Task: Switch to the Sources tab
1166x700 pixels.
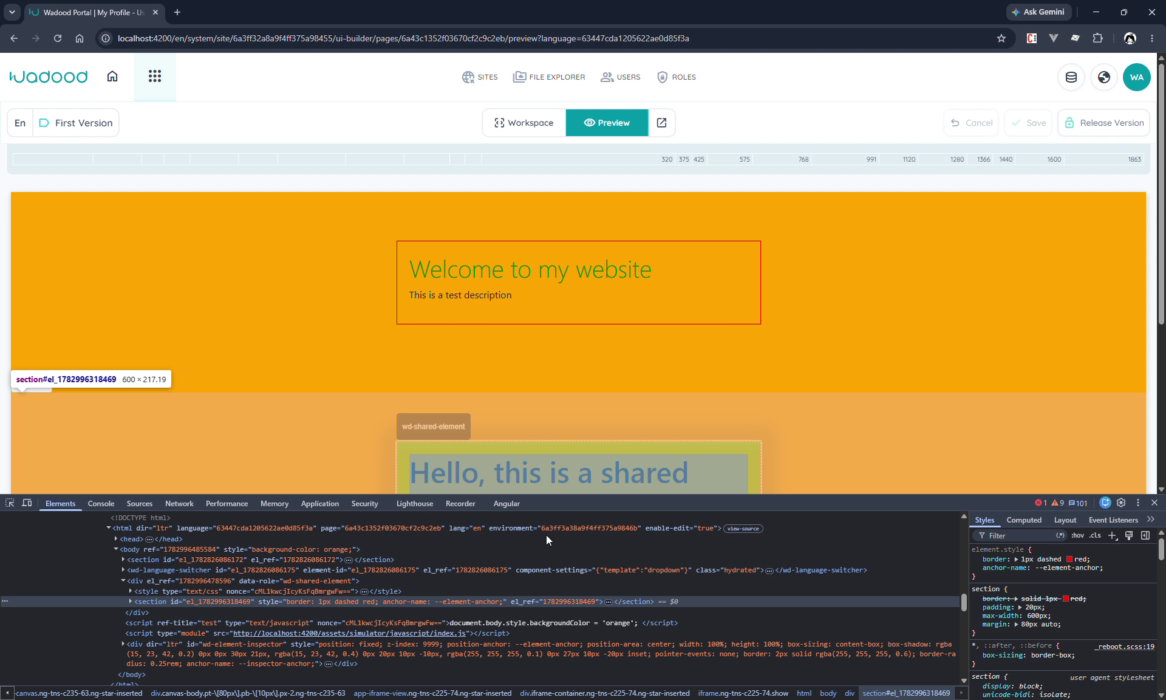Action: [x=140, y=504]
